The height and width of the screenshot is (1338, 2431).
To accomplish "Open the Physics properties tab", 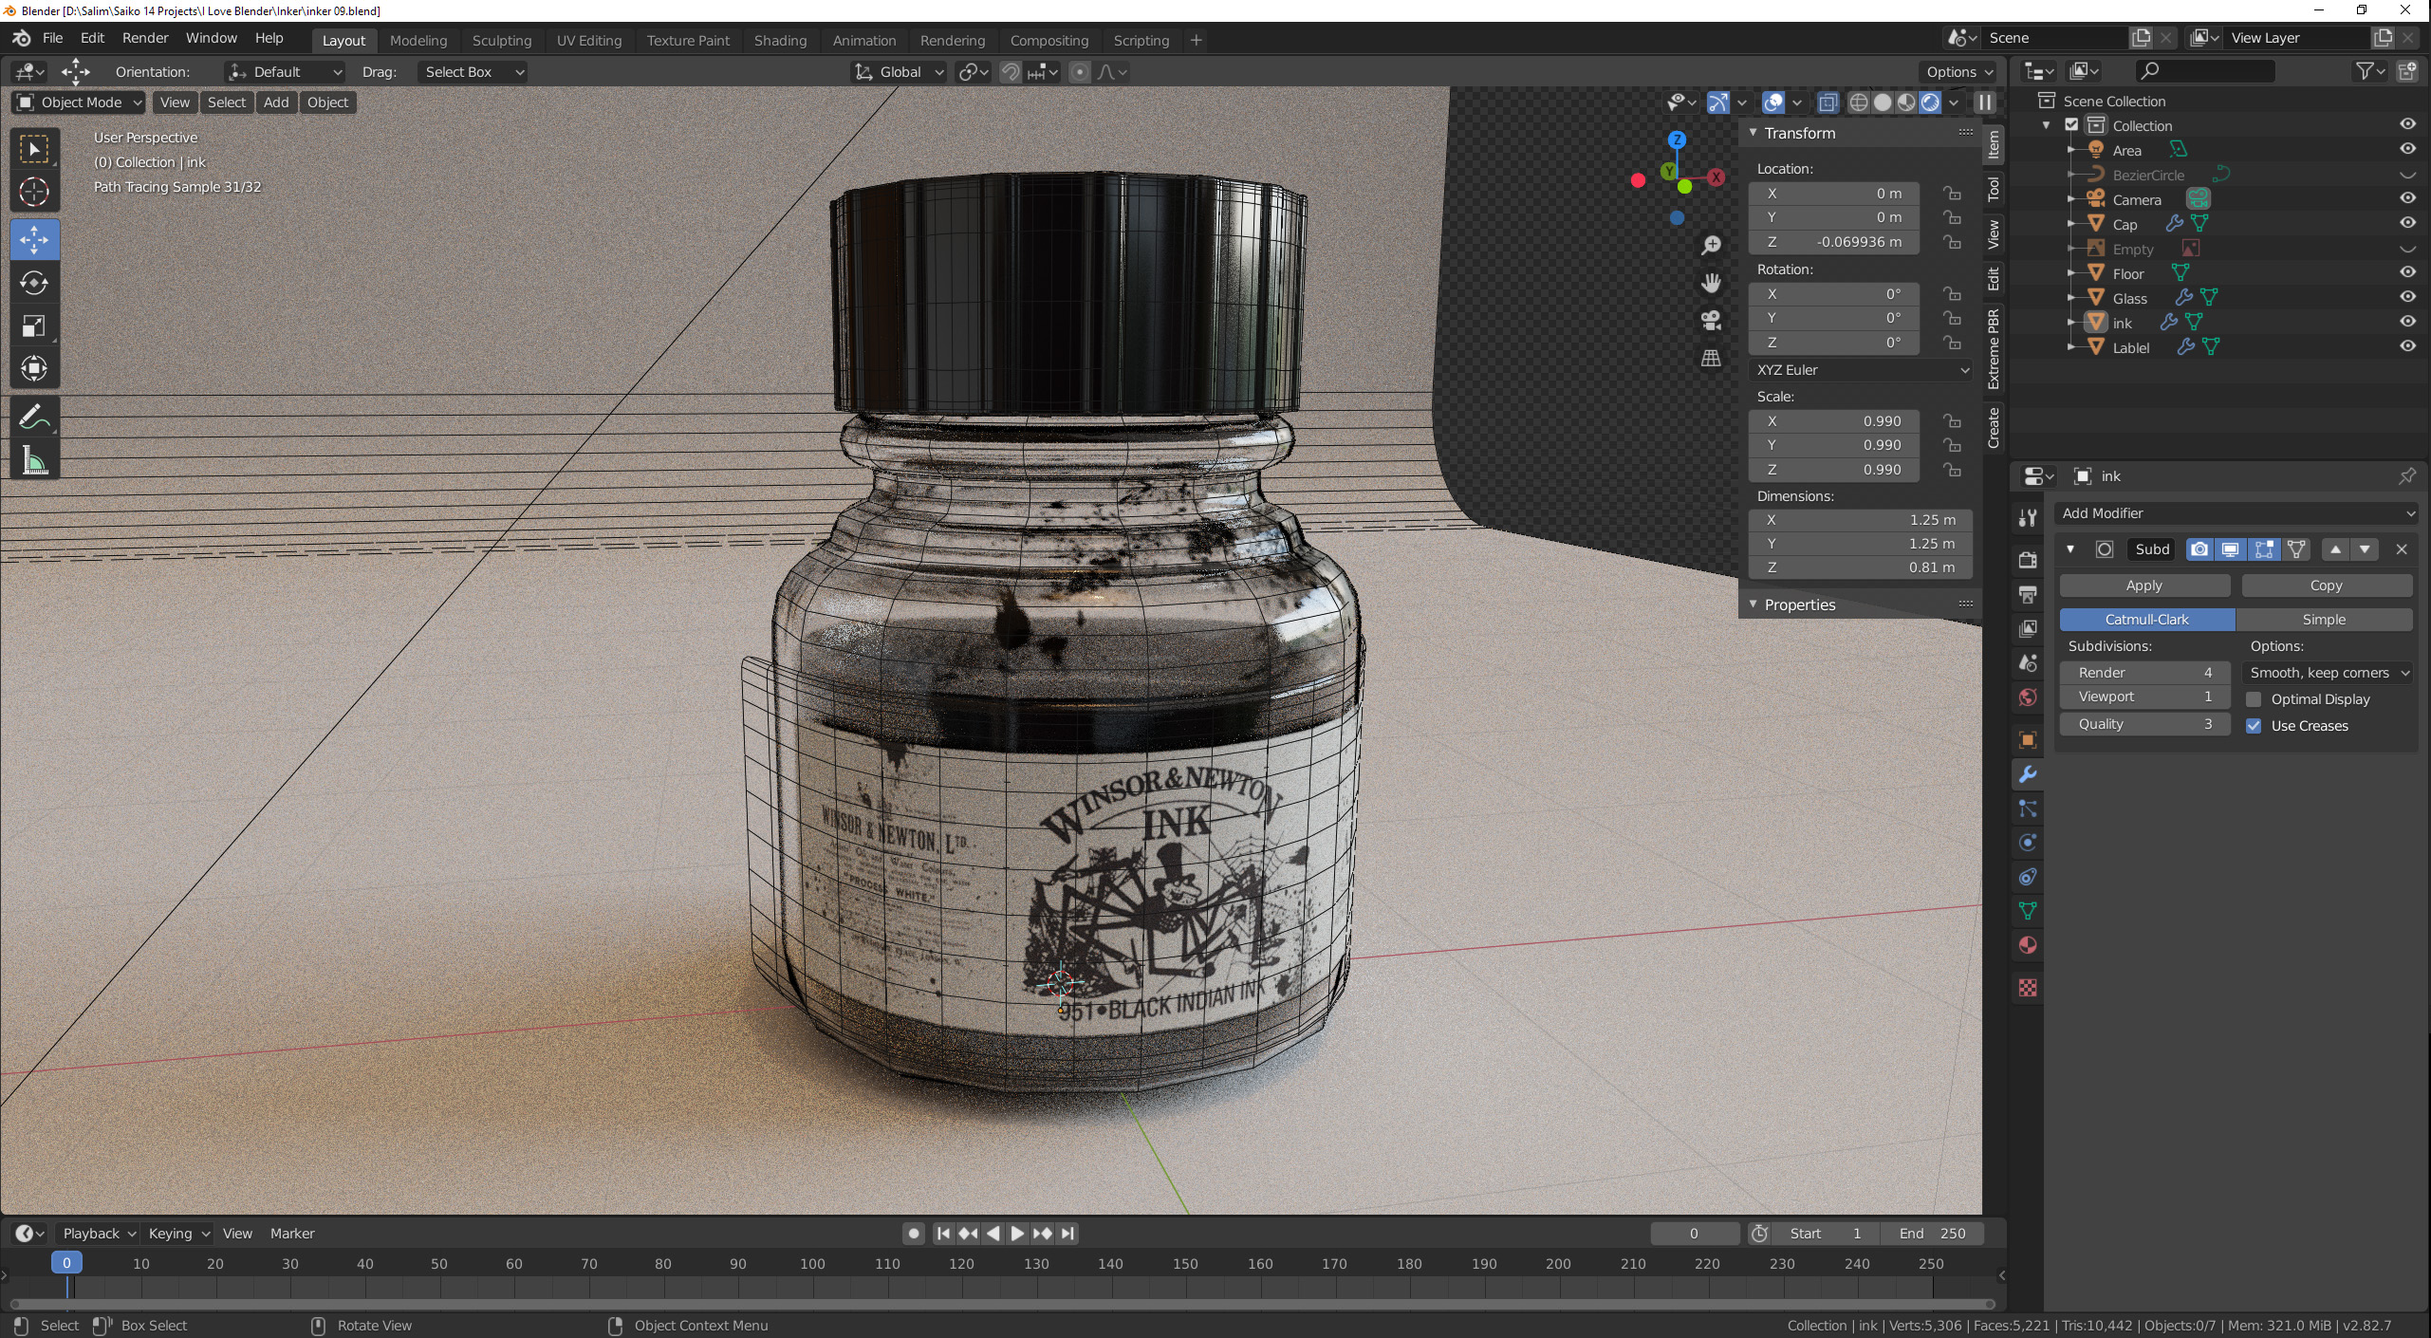I will click(x=2027, y=842).
